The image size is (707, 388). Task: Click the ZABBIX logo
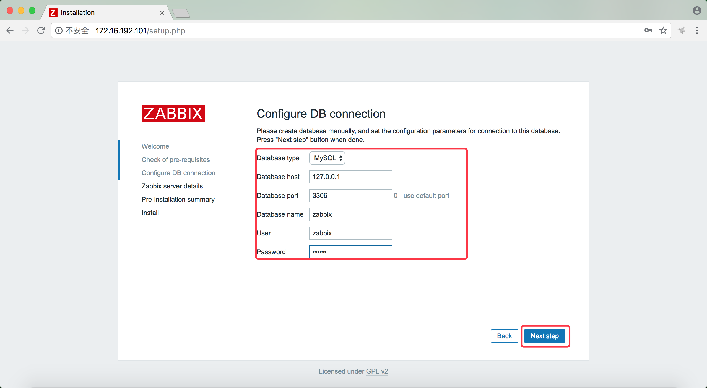point(173,113)
